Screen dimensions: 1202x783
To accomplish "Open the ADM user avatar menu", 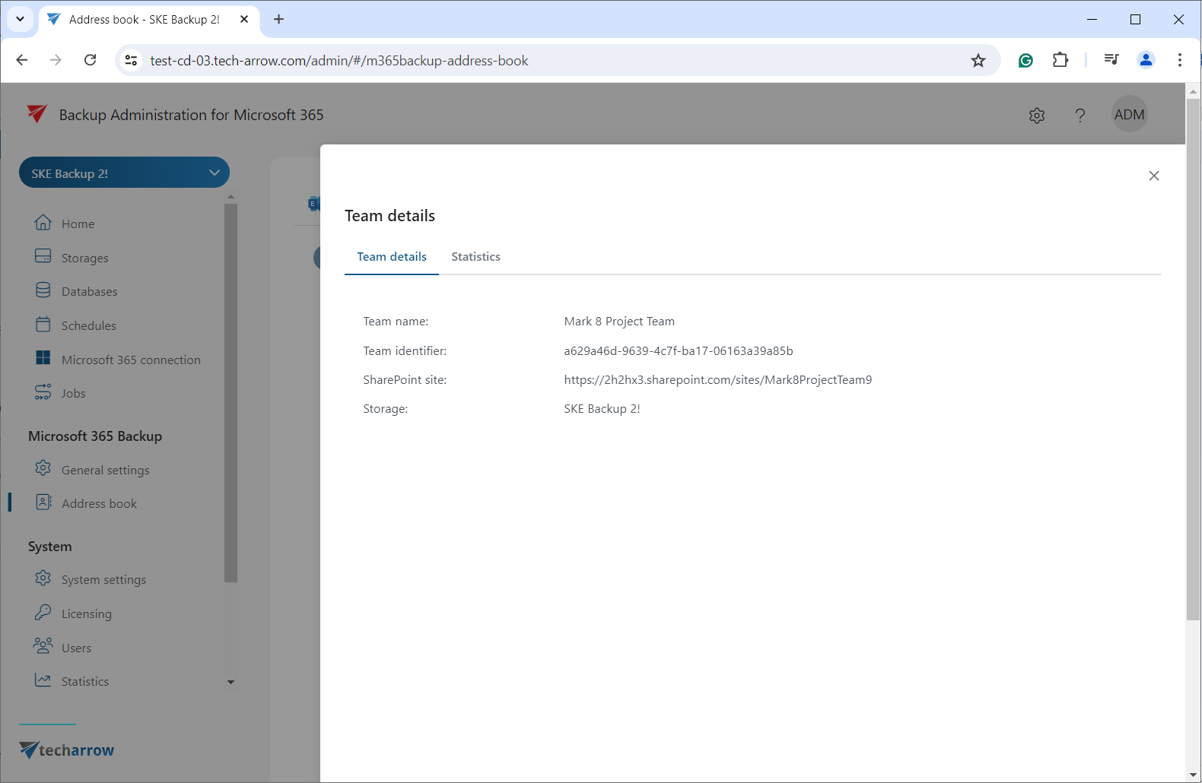I will 1129,115.
